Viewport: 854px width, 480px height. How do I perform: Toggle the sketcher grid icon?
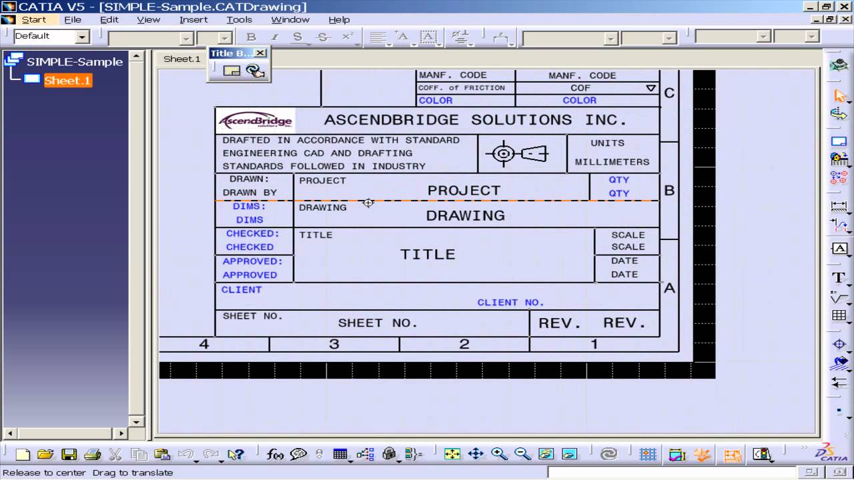pyautogui.click(x=648, y=454)
